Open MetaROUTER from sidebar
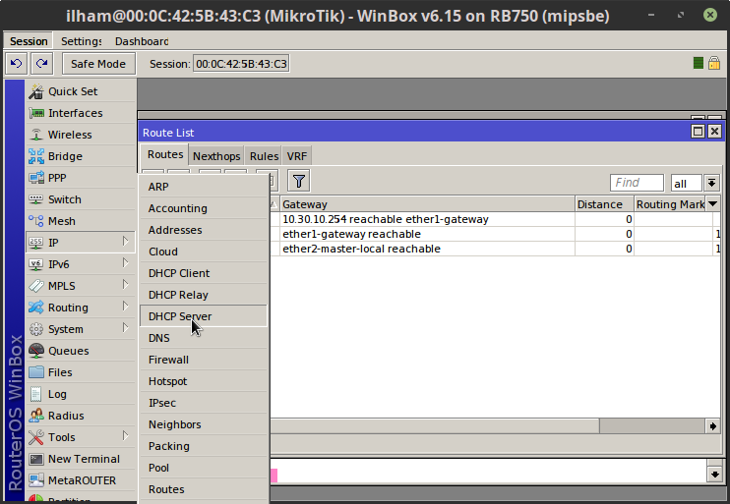The height and width of the screenshot is (504, 730). point(81,480)
